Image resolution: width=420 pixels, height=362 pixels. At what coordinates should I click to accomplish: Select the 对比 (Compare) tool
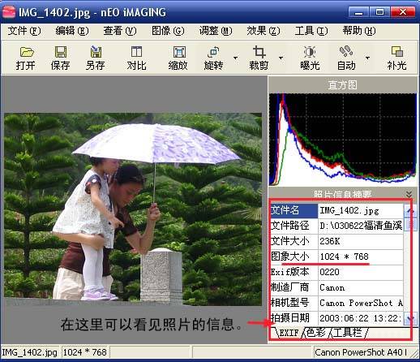point(136,58)
